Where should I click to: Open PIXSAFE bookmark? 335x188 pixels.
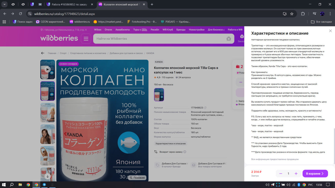(175, 22)
